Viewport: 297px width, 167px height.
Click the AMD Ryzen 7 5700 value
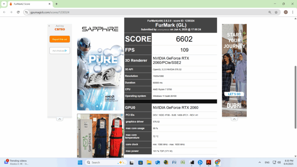pyautogui.click(x=162, y=89)
